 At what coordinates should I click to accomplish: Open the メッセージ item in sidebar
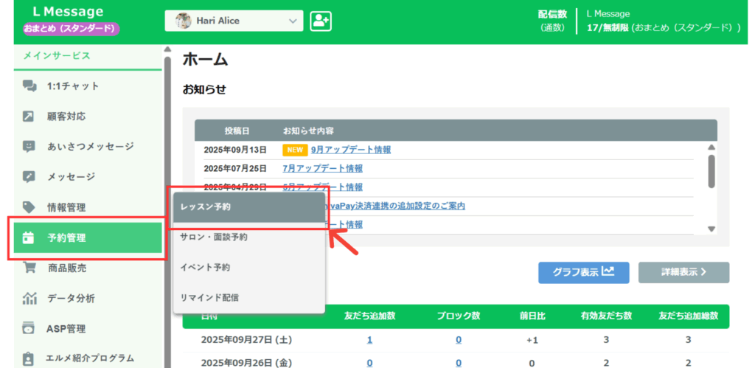point(71,177)
